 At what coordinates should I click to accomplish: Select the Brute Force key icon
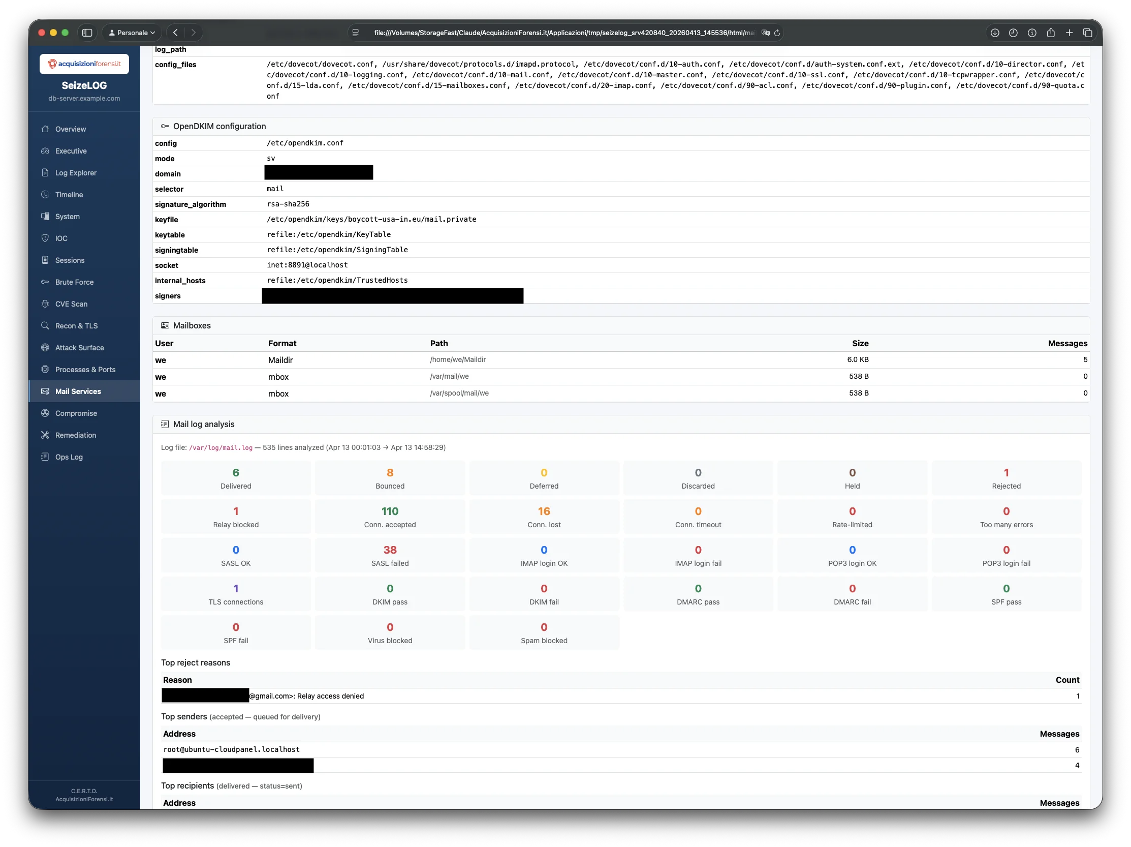pyautogui.click(x=46, y=282)
